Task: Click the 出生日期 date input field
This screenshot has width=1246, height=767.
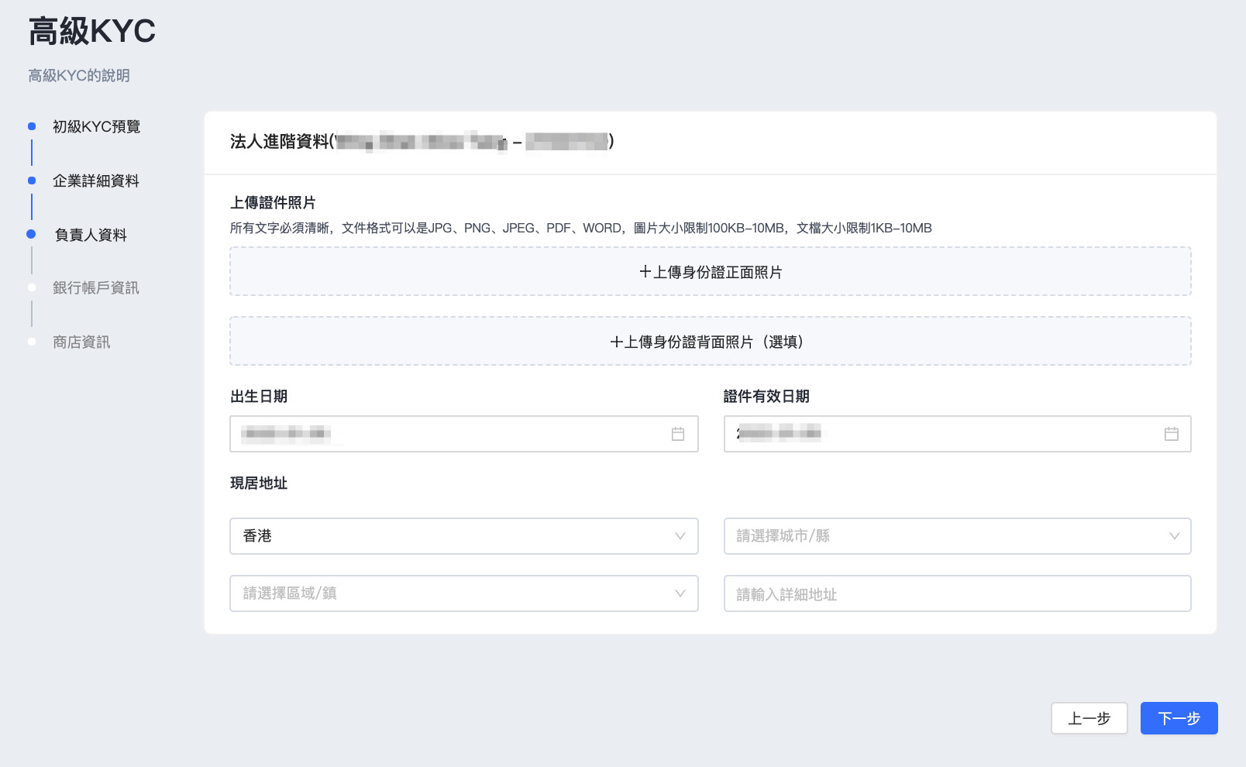Action: click(464, 434)
